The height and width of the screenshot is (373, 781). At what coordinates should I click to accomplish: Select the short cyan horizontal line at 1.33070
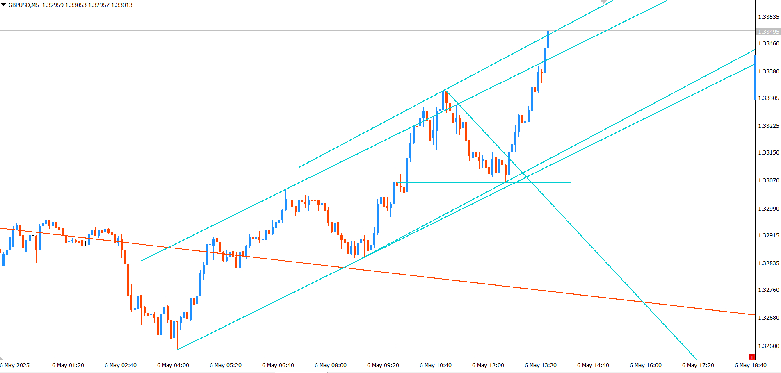[x=484, y=182]
